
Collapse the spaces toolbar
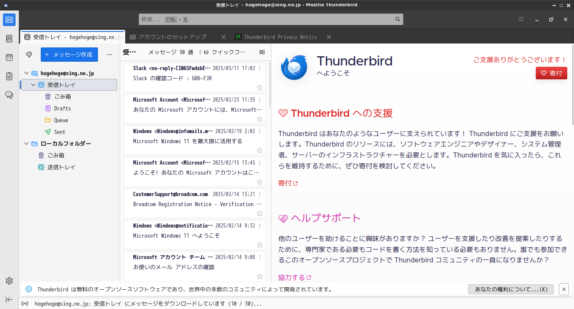pos(9,299)
